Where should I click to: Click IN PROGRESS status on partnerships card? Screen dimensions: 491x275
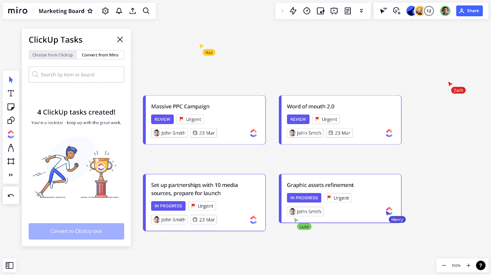[168, 206]
